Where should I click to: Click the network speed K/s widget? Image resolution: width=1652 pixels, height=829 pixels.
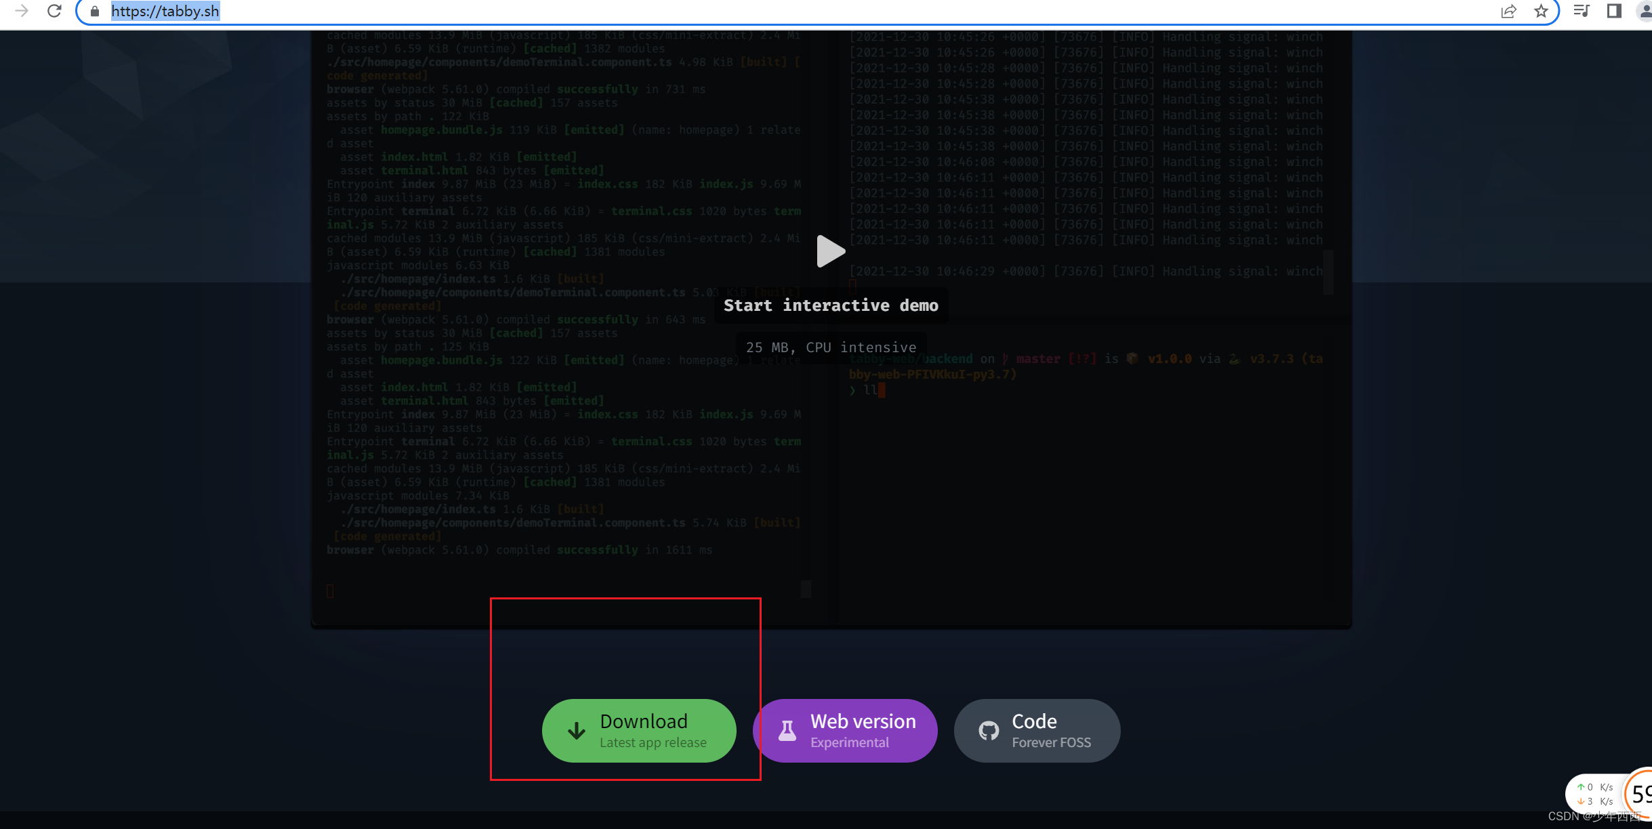coord(1595,794)
